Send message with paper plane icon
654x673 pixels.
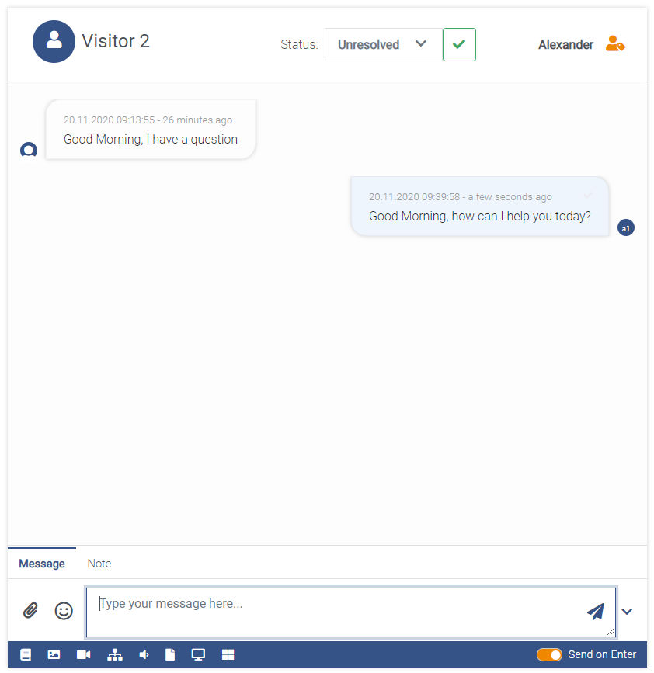tap(596, 611)
